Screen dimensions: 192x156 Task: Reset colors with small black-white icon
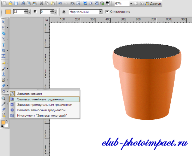(2, 126)
